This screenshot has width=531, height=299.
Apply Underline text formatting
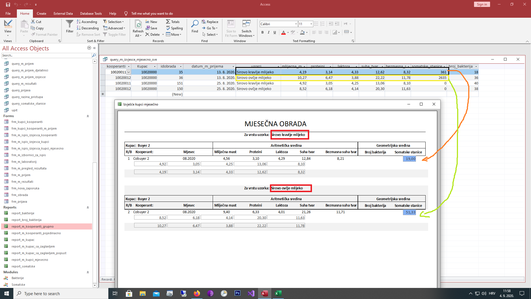275,32
